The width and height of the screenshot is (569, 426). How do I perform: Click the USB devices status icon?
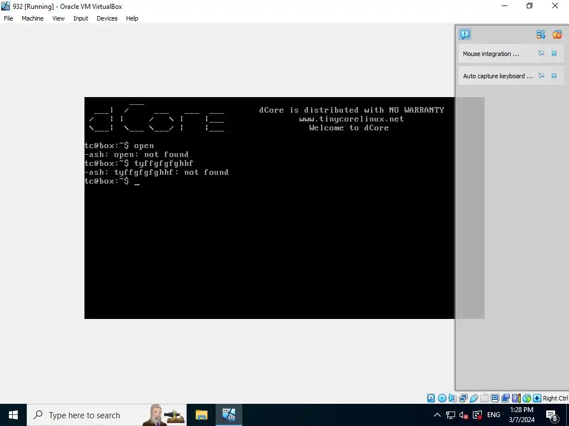(x=473, y=398)
